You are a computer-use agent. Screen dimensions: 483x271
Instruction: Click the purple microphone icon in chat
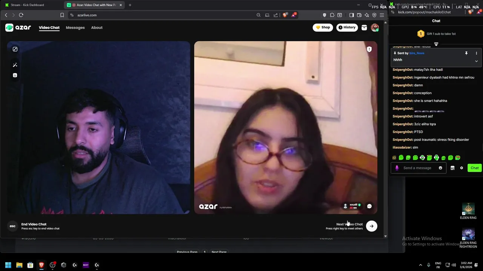[397, 168]
